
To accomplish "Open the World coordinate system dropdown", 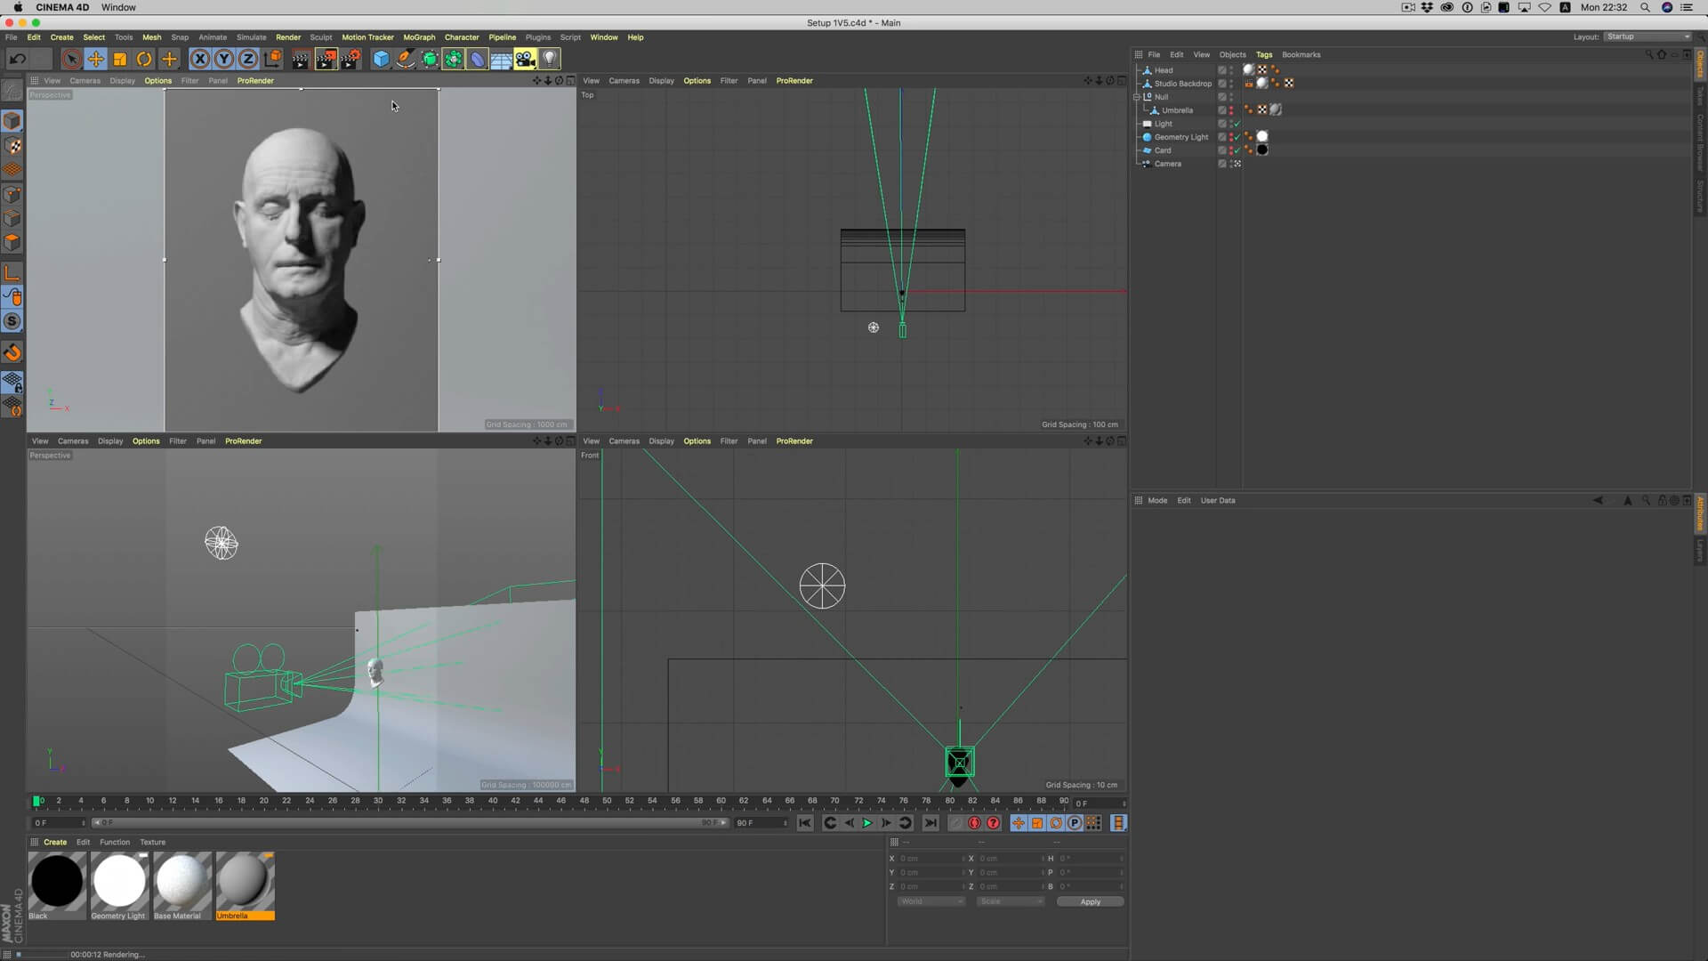I will coord(931,901).
